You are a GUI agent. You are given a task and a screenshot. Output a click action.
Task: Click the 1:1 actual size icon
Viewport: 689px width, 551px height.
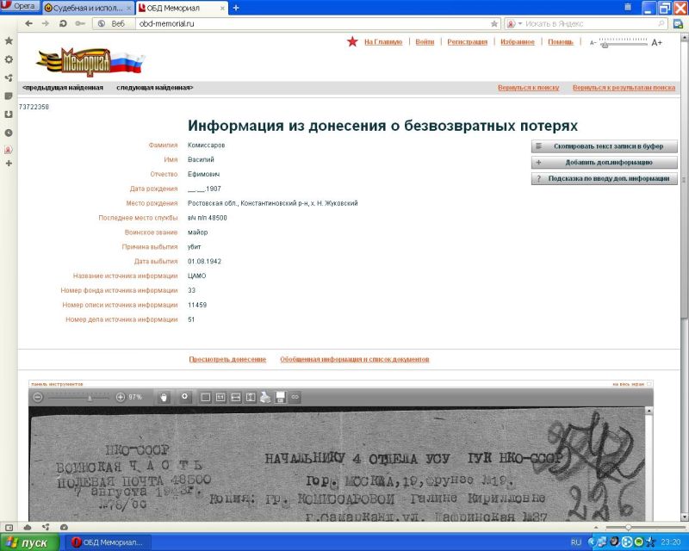point(220,397)
